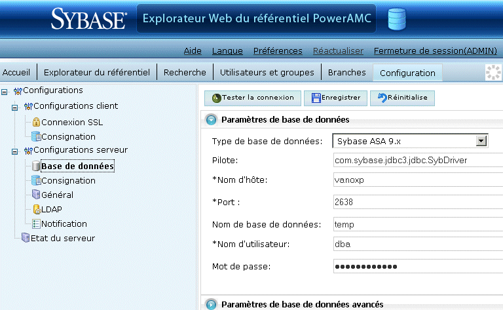
Task: Collapse the Configurations client node
Action: tap(15, 107)
